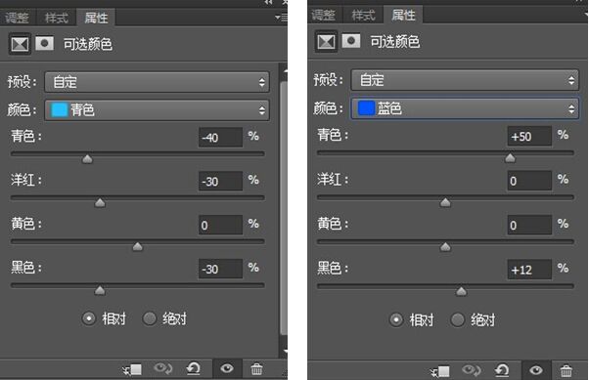The width and height of the screenshot is (589, 380).
Task: Click 洋红 value field showing -30
Action: pyautogui.click(x=220, y=181)
